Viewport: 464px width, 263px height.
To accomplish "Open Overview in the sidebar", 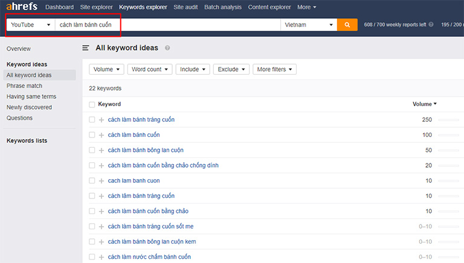I will click(19, 49).
